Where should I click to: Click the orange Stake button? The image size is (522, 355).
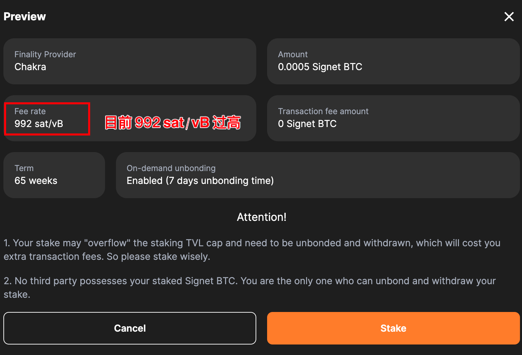point(393,328)
